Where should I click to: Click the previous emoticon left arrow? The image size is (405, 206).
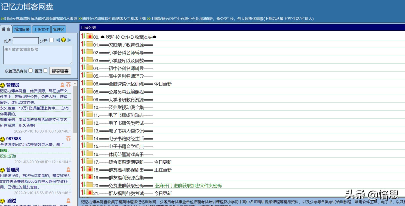(58, 40)
